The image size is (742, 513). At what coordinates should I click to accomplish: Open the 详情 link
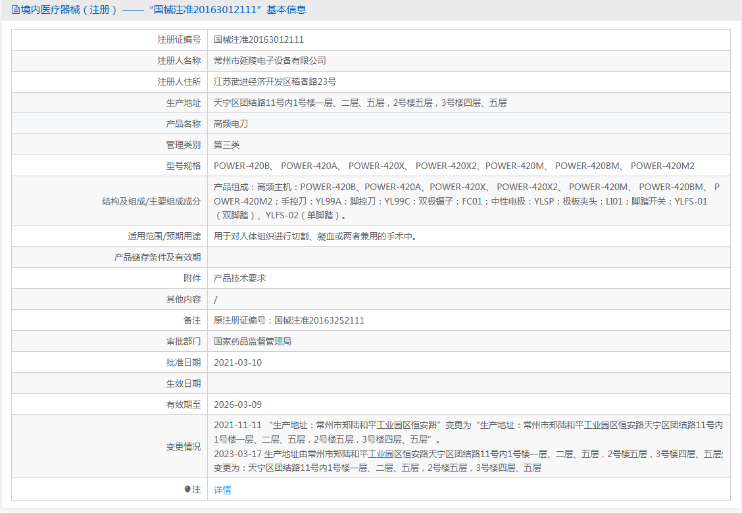[x=222, y=490]
